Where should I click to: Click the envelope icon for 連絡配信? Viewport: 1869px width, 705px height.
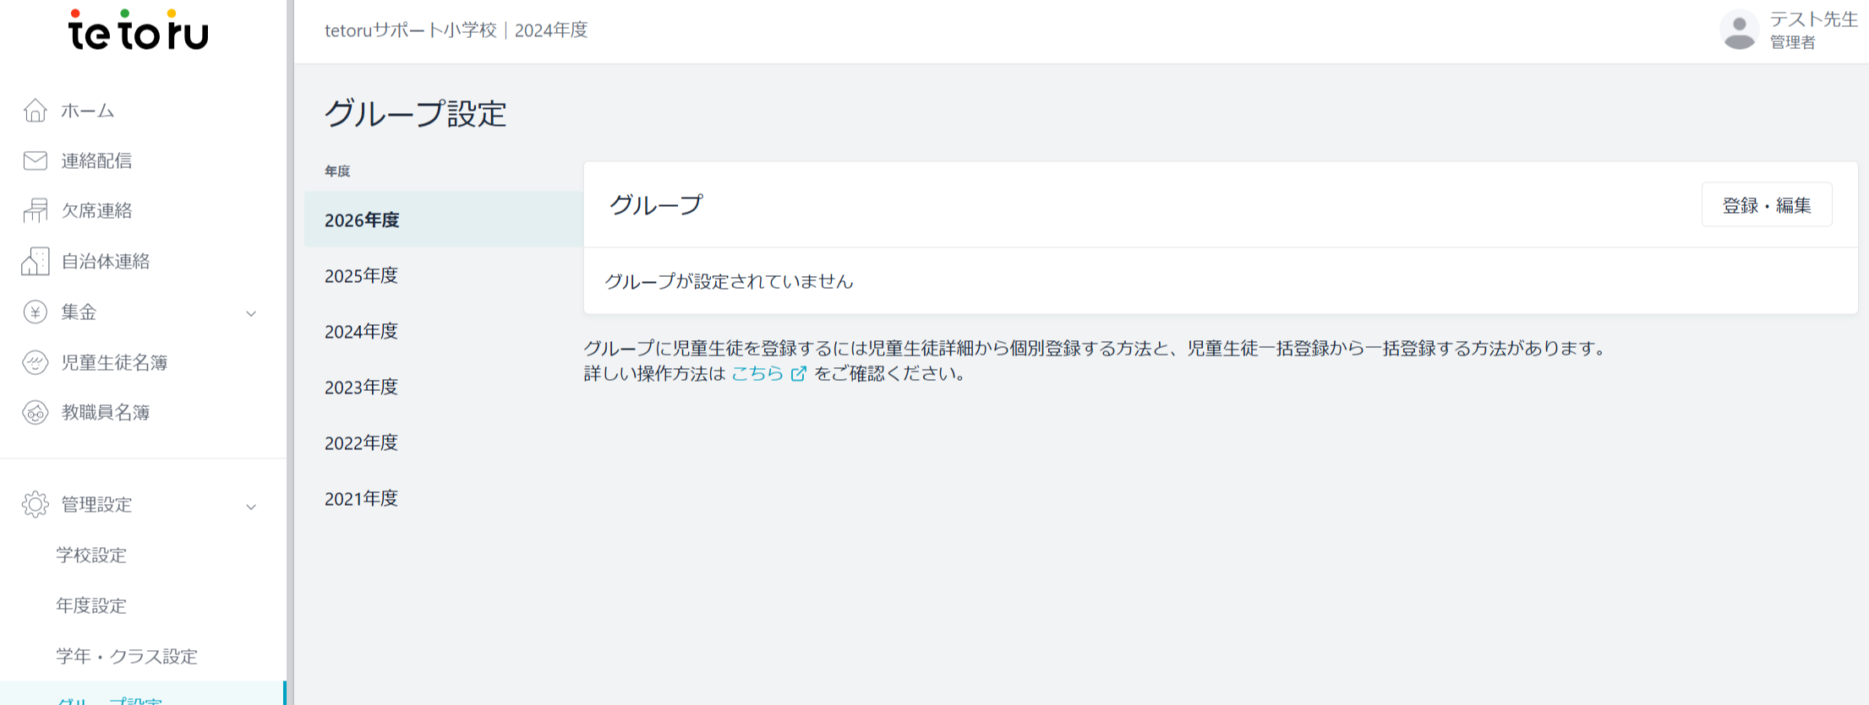(35, 160)
